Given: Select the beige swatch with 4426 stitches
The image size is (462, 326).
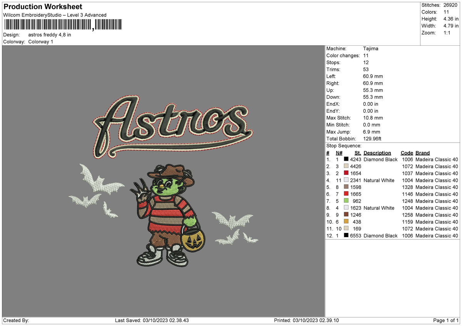Looking at the screenshot, I should click(x=346, y=166).
